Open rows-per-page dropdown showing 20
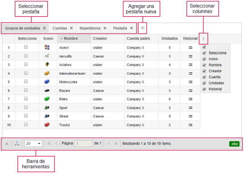Image resolution: width=244 pixels, height=174 pixels. point(33,144)
